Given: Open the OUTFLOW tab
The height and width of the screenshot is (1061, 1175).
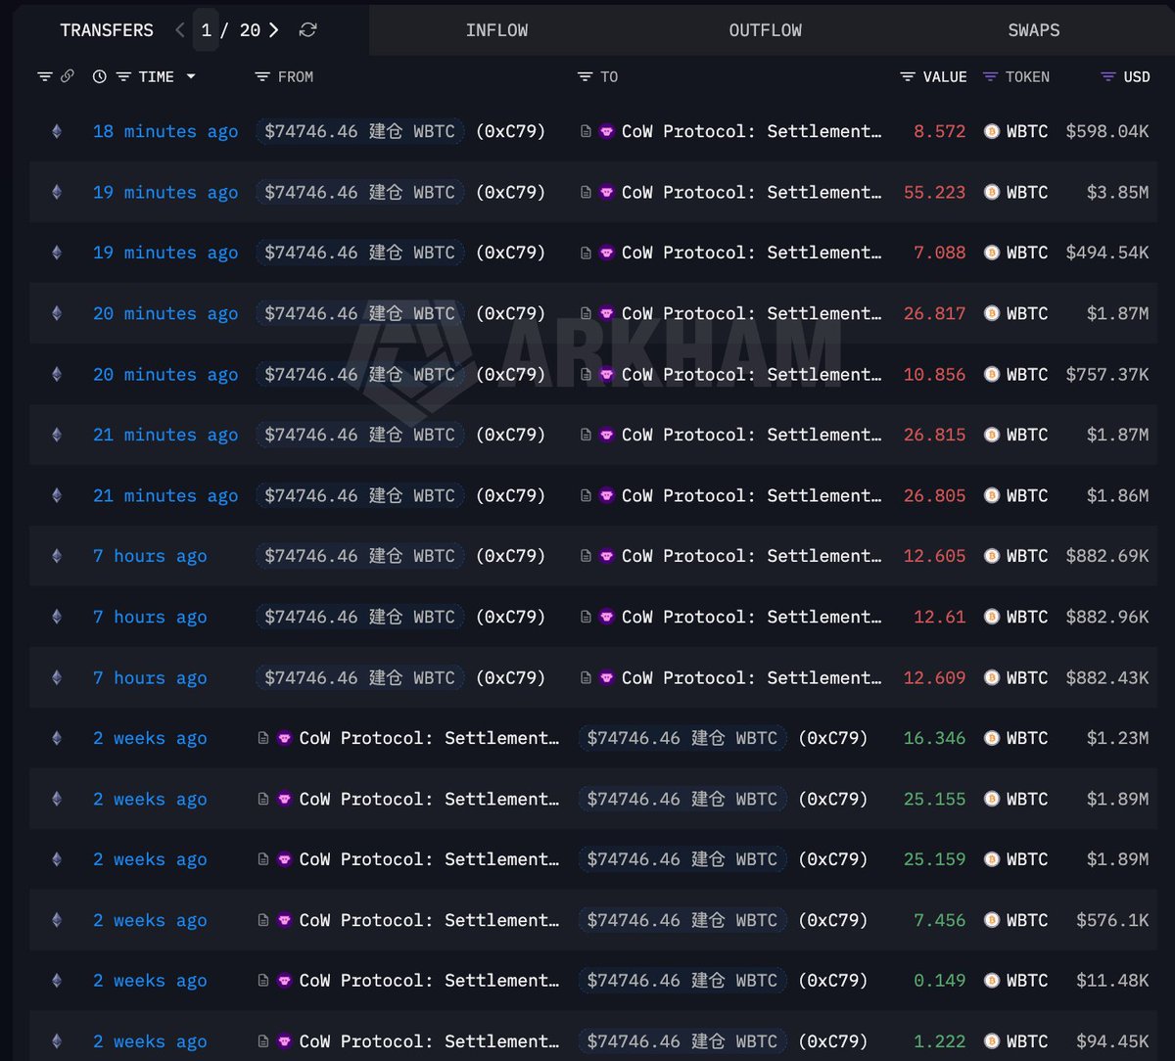Looking at the screenshot, I should point(765,30).
